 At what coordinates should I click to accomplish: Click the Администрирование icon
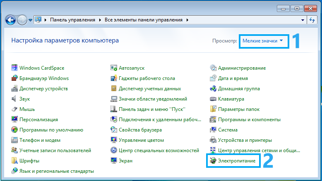click(213, 68)
